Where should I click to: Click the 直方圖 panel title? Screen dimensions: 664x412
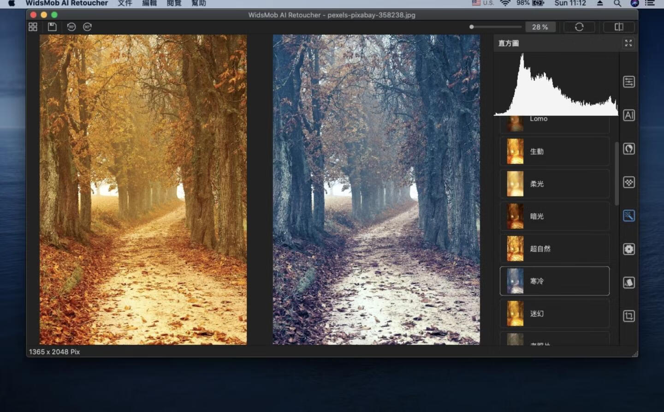click(x=509, y=43)
